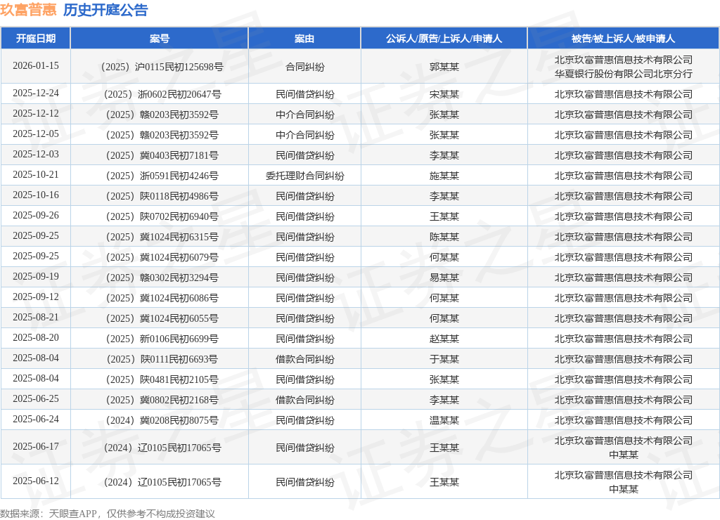The image size is (720, 520).
Task: Select case number (2024)冀0208民初8075号
Action: tap(162, 420)
